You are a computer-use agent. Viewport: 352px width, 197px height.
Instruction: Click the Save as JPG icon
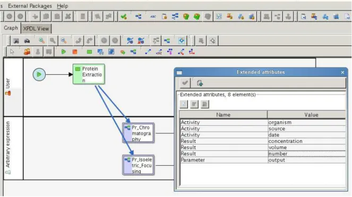(16, 41)
